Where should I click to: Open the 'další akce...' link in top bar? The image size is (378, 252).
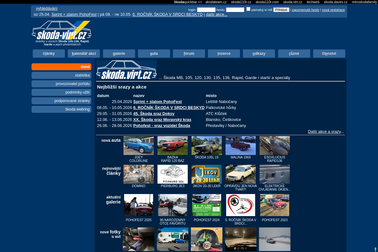click(x=217, y=14)
